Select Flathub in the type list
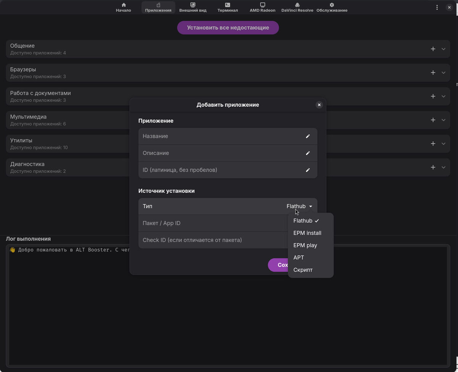Viewport: 458px width, 372px height. tap(311, 221)
